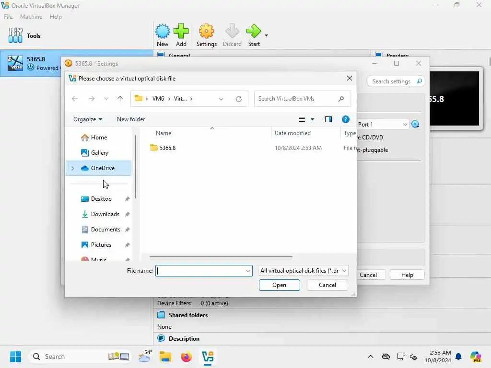Open the Desktop quick access folder
This screenshot has height=368, width=491.
[x=101, y=199]
